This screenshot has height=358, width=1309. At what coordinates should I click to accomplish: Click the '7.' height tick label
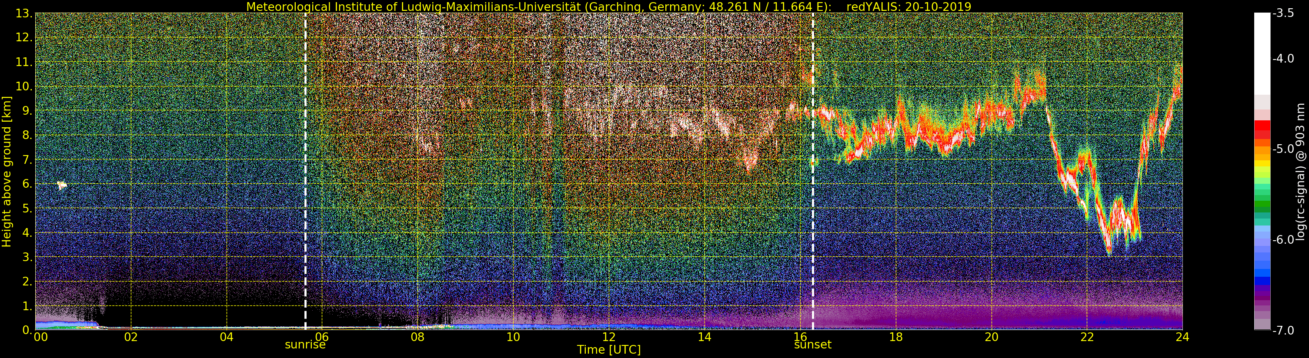pyautogui.click(x=27, y=159)
